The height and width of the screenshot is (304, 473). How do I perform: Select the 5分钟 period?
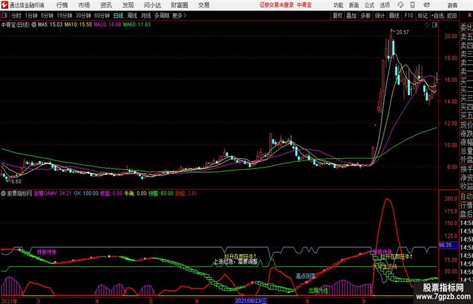click(x=47, y=16)
